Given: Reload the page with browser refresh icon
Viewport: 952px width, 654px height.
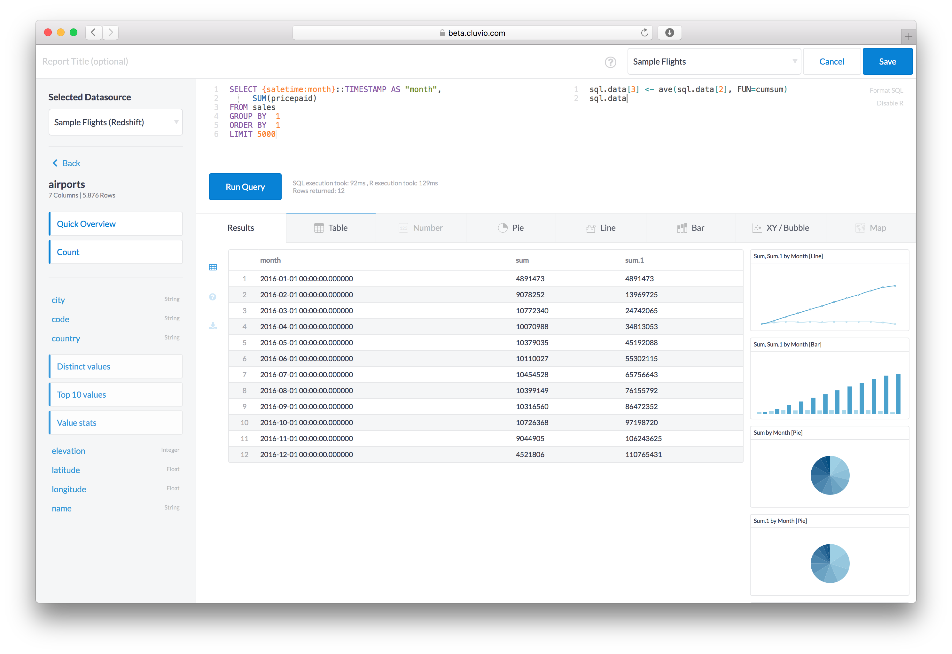Looking at the screenshot, I should pyautogui.click(x=644, y=33).
